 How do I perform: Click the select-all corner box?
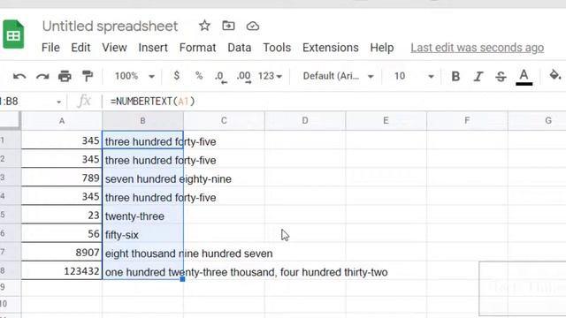pyautogui.click(x=10, y=120)
